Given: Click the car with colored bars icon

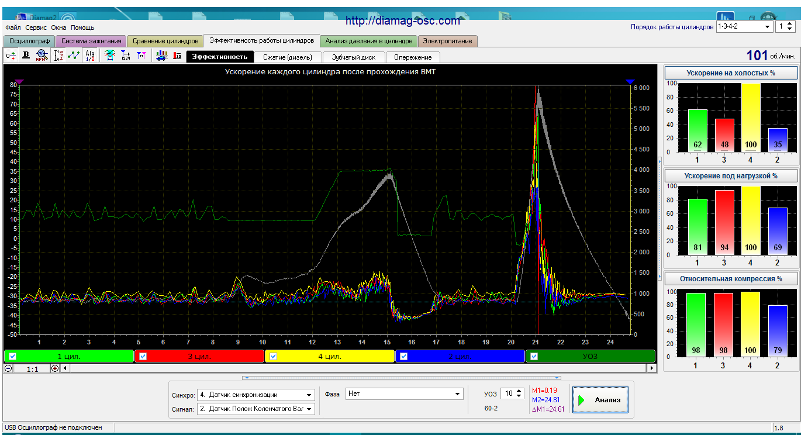Looking at the screenshot, I should tap(162, 55).
